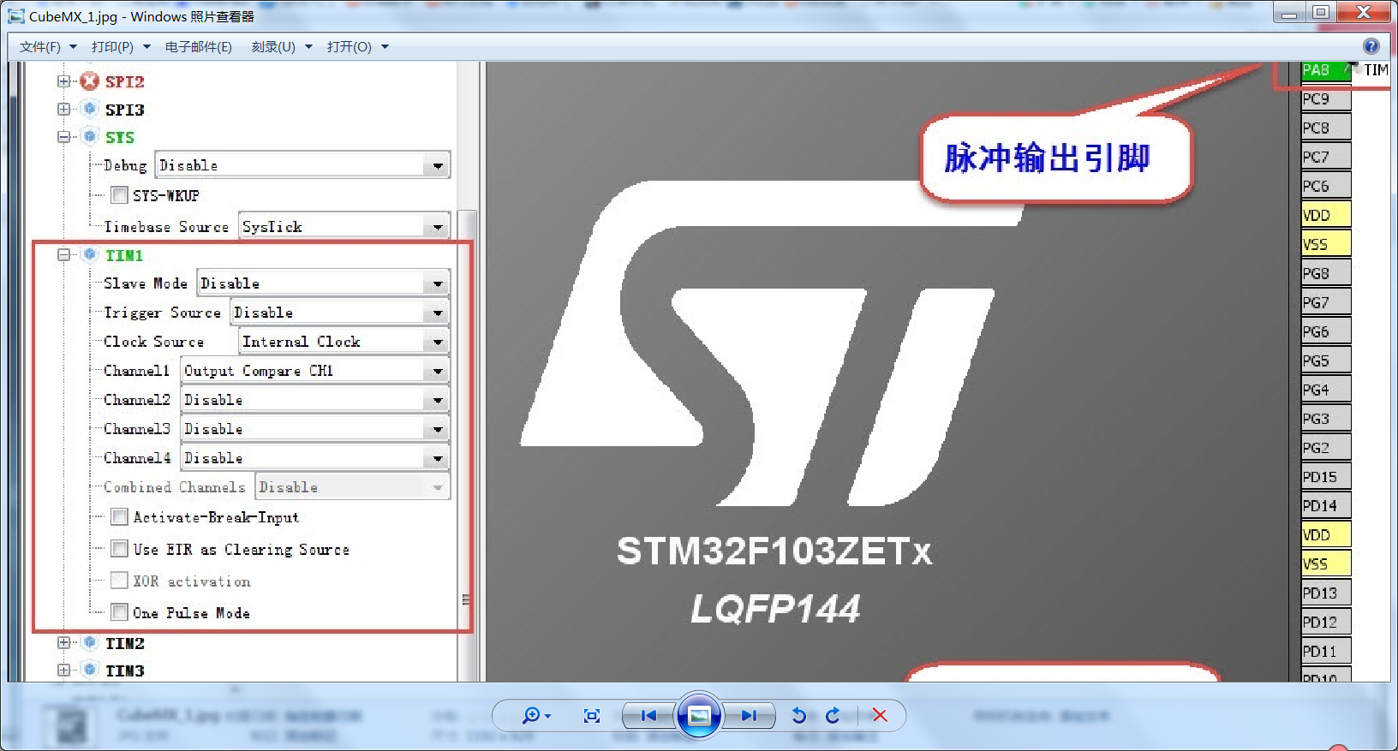Go to previous photo
The image size is (1398, 751).
tap(649, 715)
